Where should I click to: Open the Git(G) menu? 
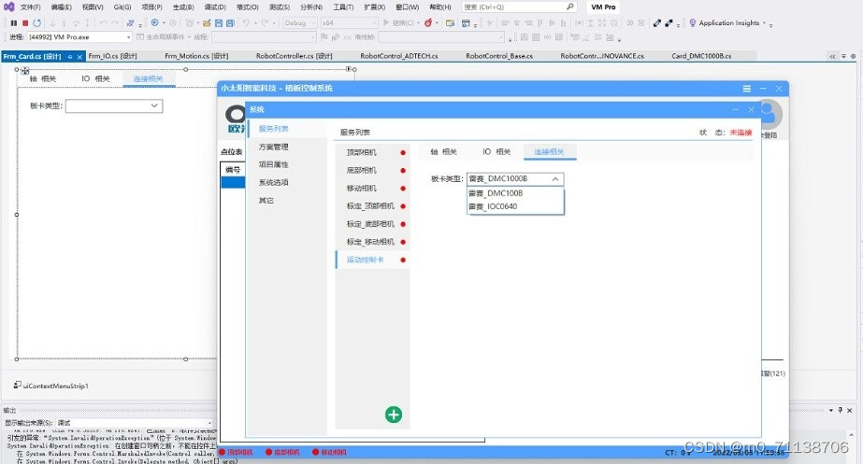122,7
